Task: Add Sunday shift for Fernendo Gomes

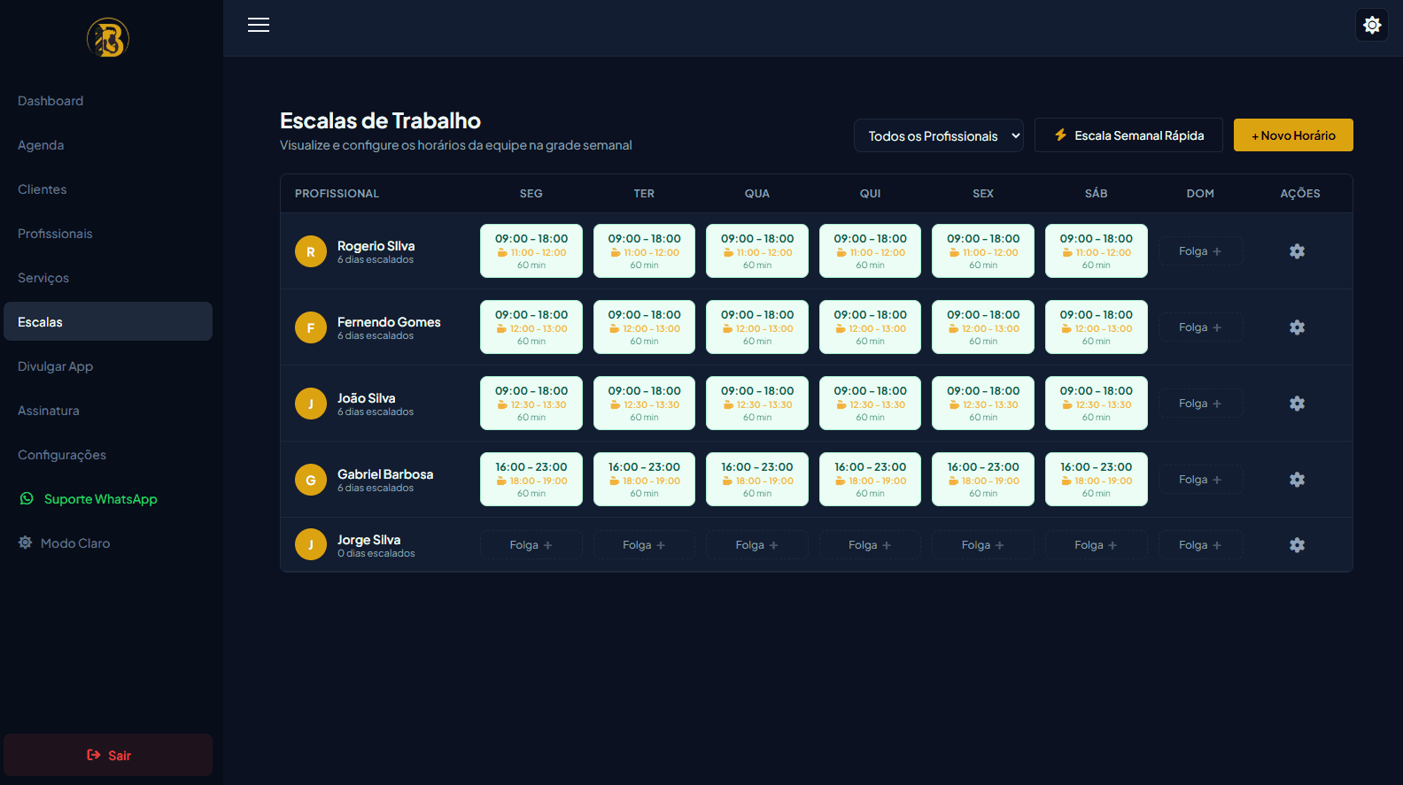Action: point(1200,327)
